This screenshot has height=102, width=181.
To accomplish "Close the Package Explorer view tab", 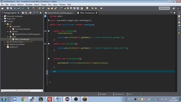I will tap(18, 13).
